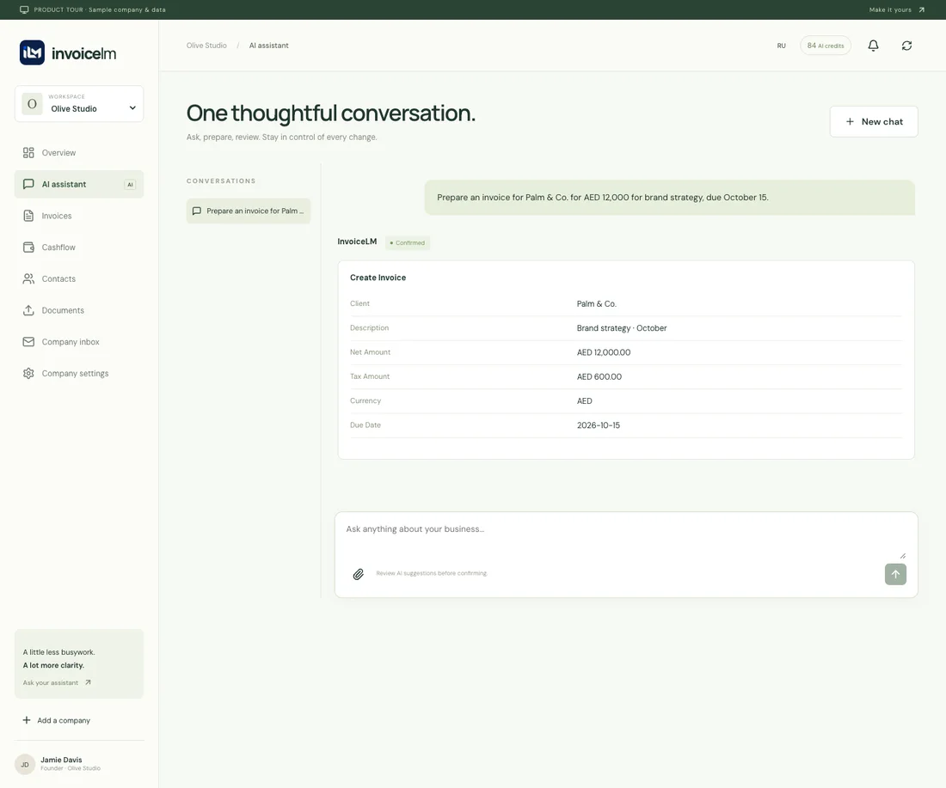Click the Company settings gear icon
Image resolution: width=946 pixels, height=788 pixels.
tap(28, 373)
